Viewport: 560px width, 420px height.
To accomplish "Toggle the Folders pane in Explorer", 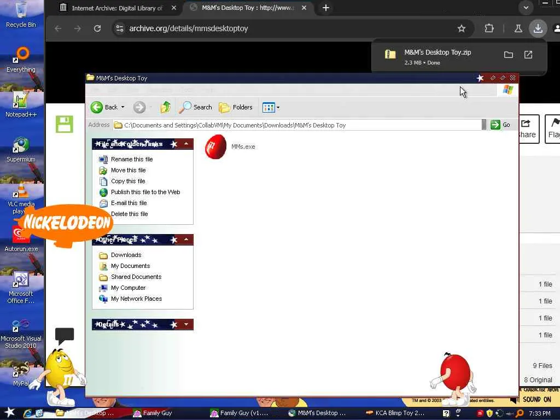I will pos(235,107).
